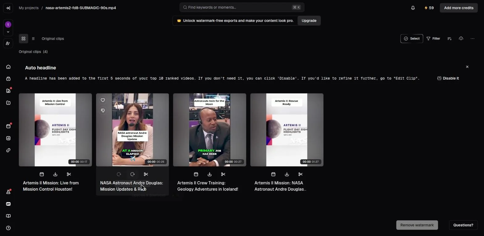The image size is (484, 236).
Task: Open the three-dot more options menu
Action: click(x=473, y=39)
